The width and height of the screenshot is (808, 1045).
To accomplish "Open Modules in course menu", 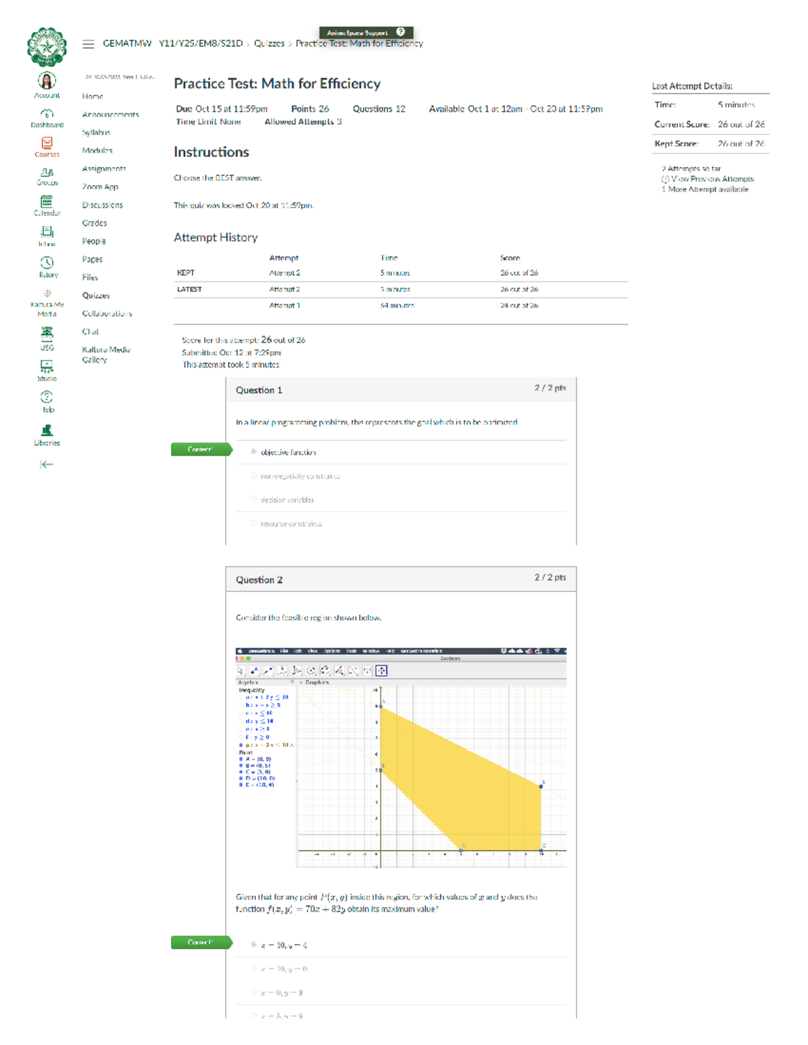I will pos(97,151).
